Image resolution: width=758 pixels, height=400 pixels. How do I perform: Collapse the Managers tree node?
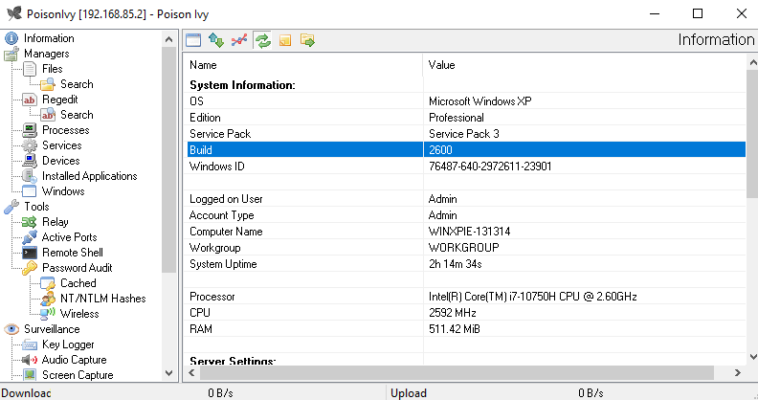(46, 54)
